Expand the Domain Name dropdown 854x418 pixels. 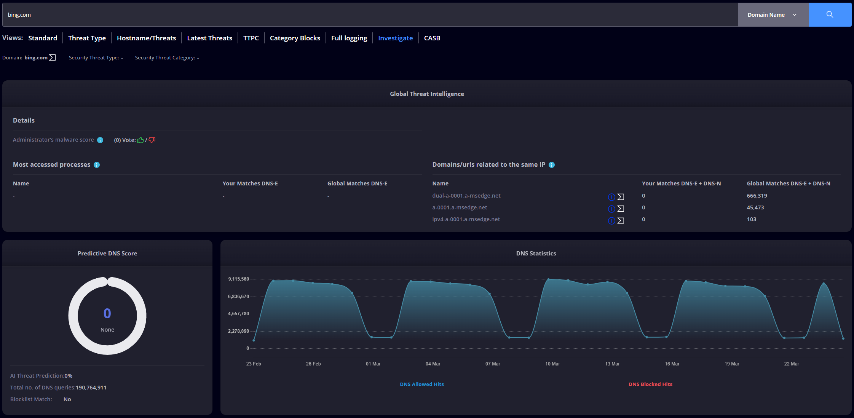point(773,15)
